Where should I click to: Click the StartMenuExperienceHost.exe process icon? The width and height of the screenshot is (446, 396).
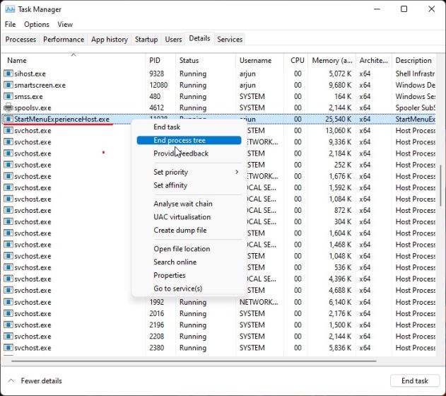tap(8, 119)
